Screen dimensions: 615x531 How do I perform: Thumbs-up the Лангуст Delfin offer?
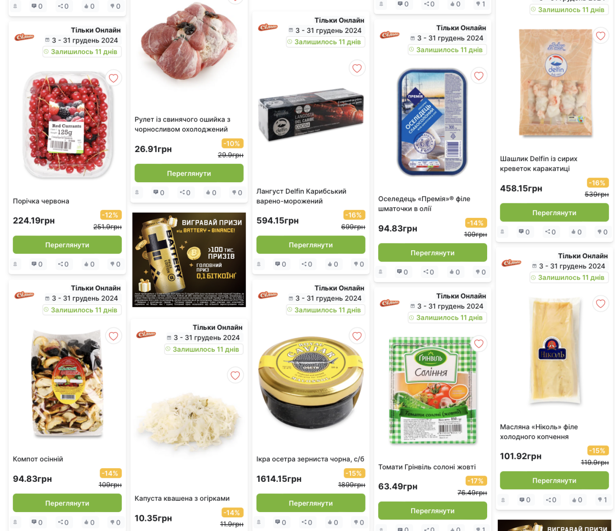tap(333, 264)
